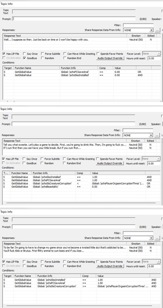The width and height of the screenshot is (163, 308).
Task: Click the Filter box in middle panel
Action: pos(138,130)
